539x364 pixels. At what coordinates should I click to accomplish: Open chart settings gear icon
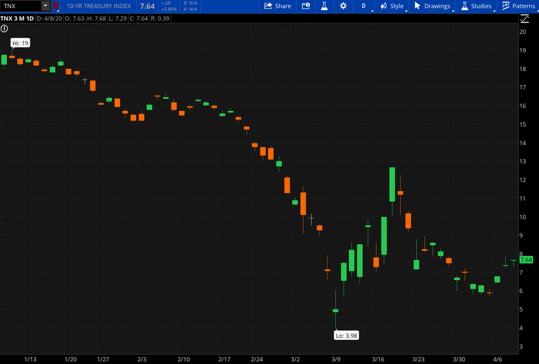click(343, 6)
